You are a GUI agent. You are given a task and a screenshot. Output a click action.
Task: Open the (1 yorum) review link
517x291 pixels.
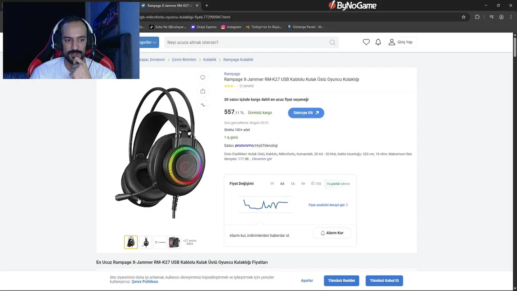coord(247,86)
